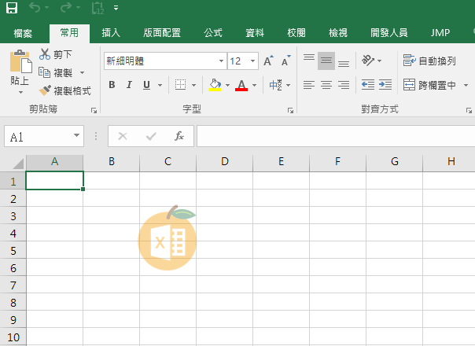Toggle Wrap Text (自動換列)
This screenshot has height=346, width=475.
click(x=429, y=61)
